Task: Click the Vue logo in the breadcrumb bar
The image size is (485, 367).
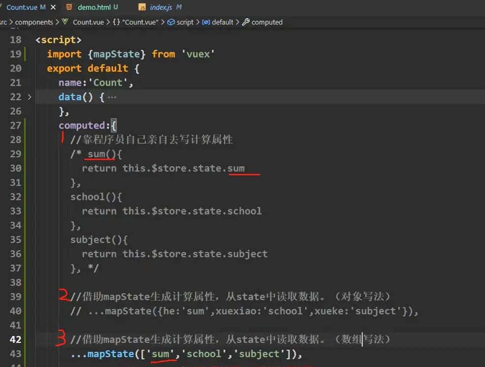Action: pos(65,22)
